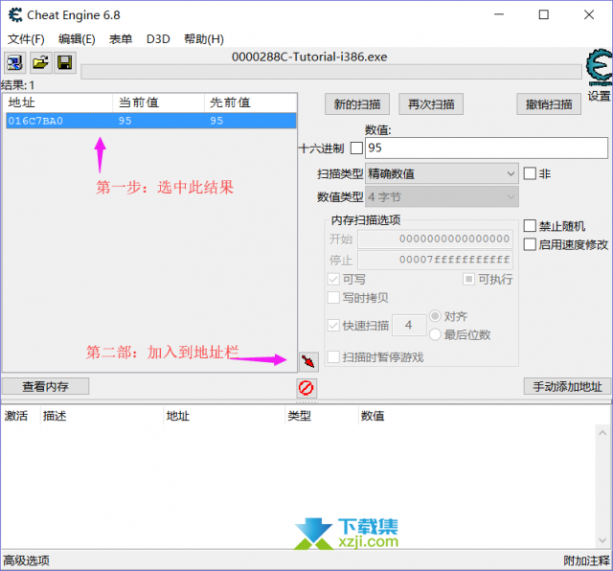The width and height of the screenshot is (613, 571).
Task: Toggle 可执行 executable checkbox
Action: tap(468, 279)
